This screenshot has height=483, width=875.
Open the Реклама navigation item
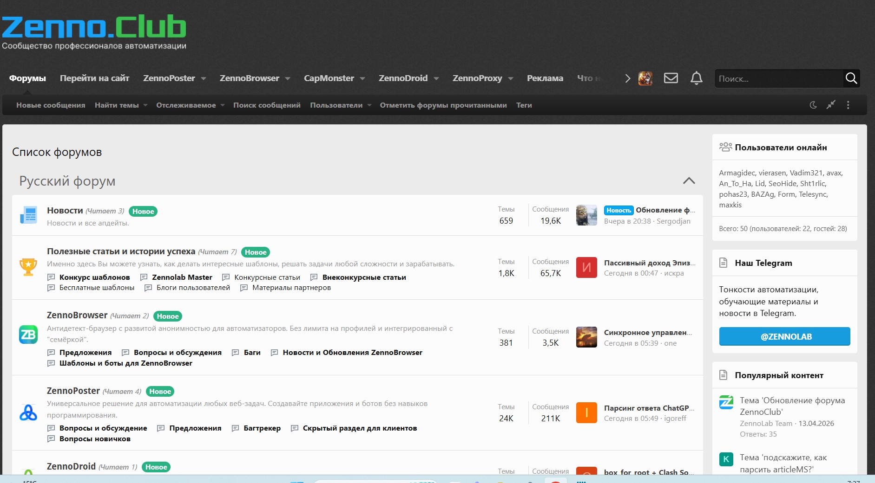[x=545, y=78]
